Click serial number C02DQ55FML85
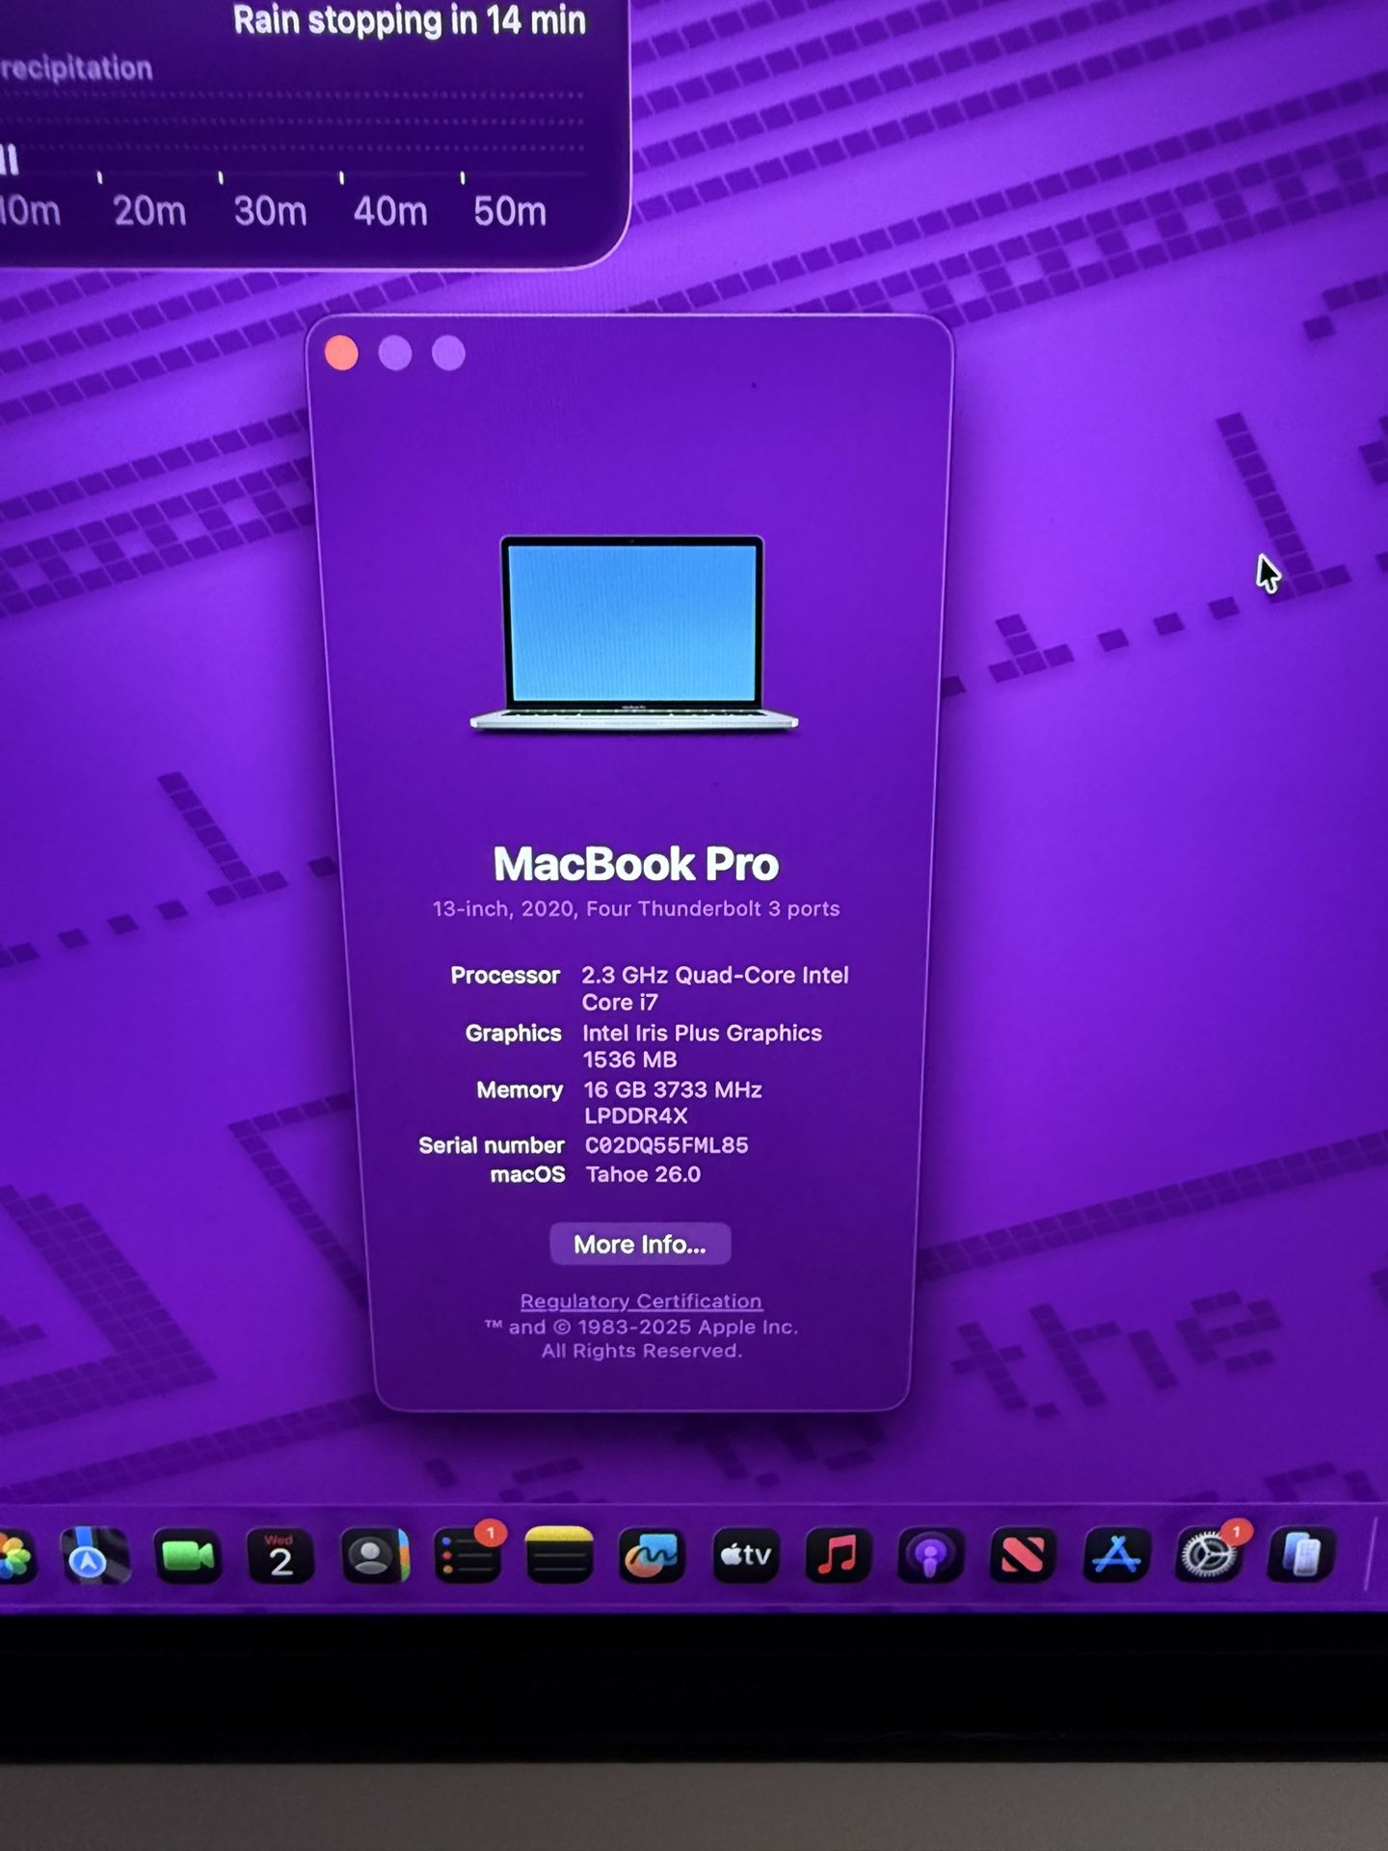 [x=666, y=1145]
